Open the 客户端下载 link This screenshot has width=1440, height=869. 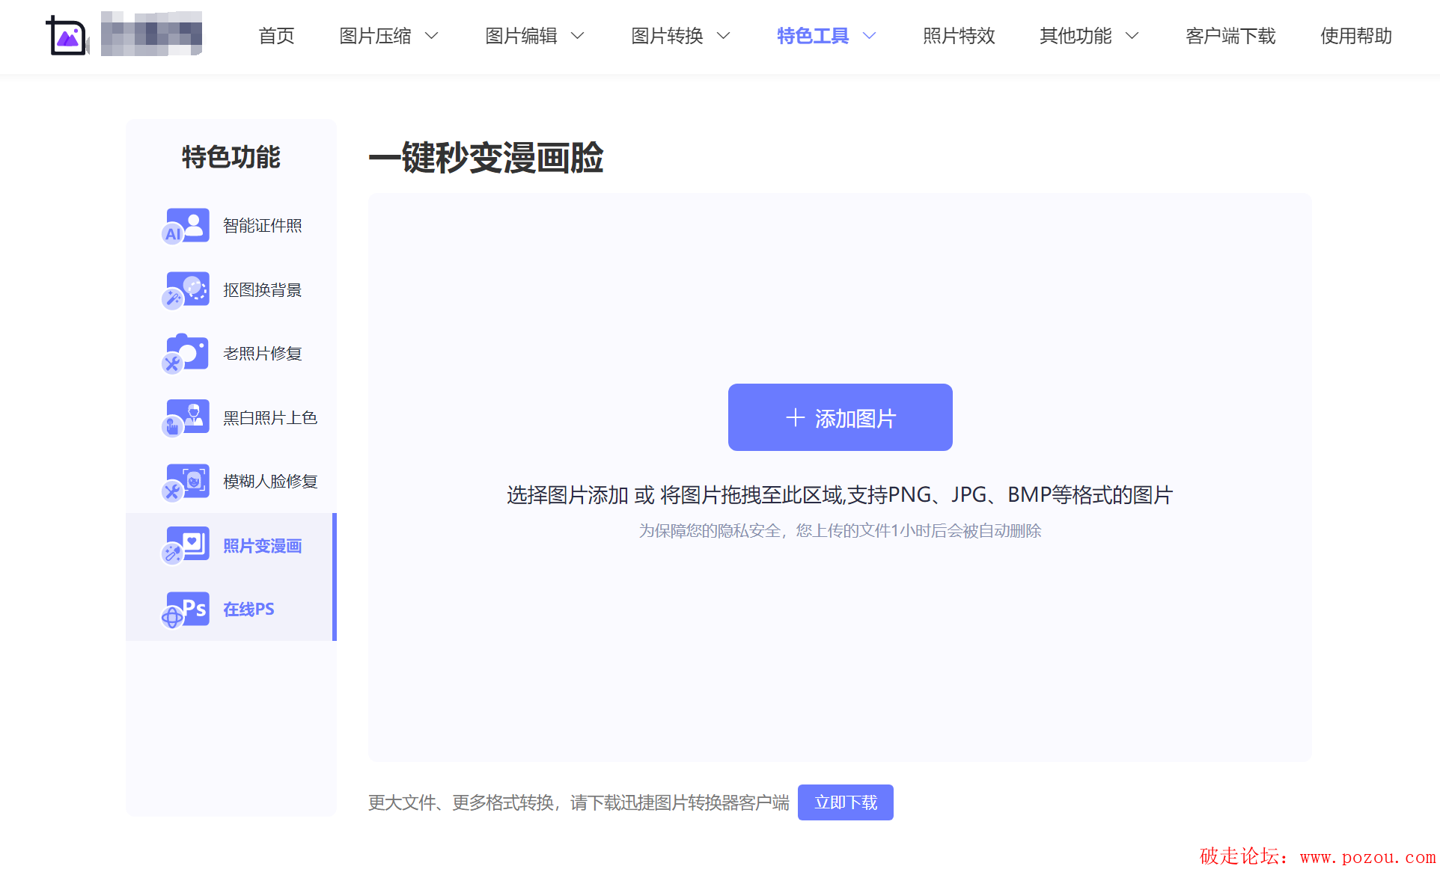(1230, 36)
